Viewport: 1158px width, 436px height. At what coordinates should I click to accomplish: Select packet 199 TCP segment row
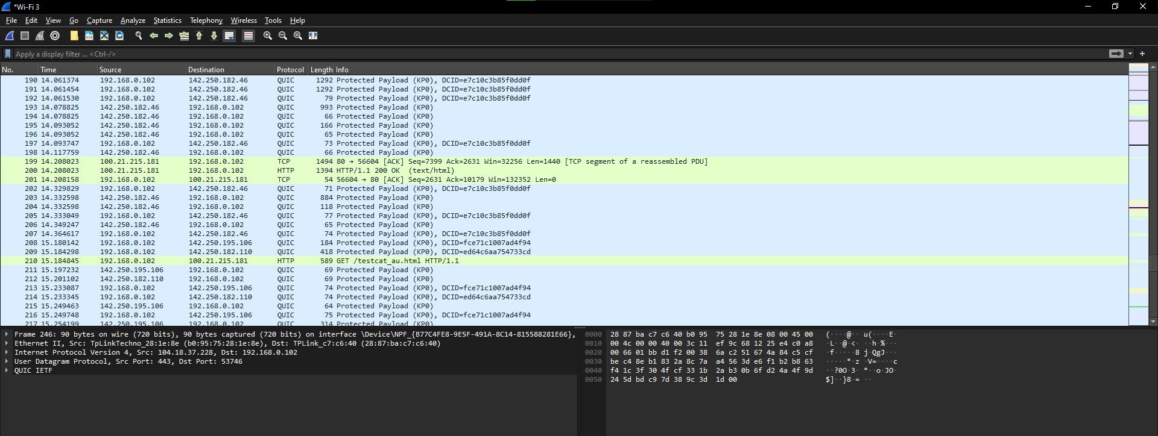pyautogui.click(x=564, y=161)
